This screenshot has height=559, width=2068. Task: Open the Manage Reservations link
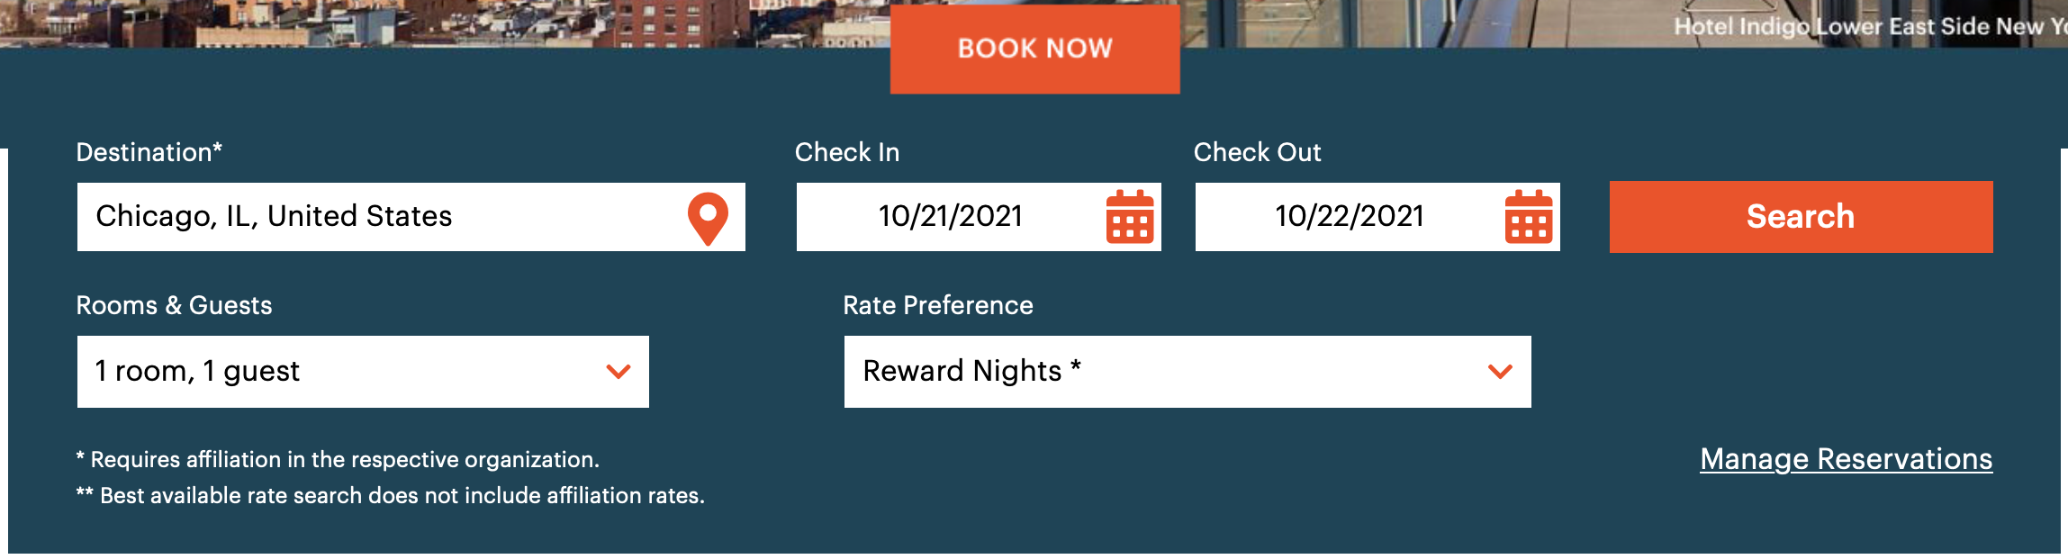[x=1846, y=459]
